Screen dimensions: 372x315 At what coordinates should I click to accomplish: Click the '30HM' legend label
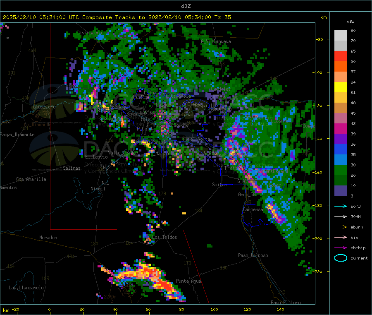(x=355, y=216)
